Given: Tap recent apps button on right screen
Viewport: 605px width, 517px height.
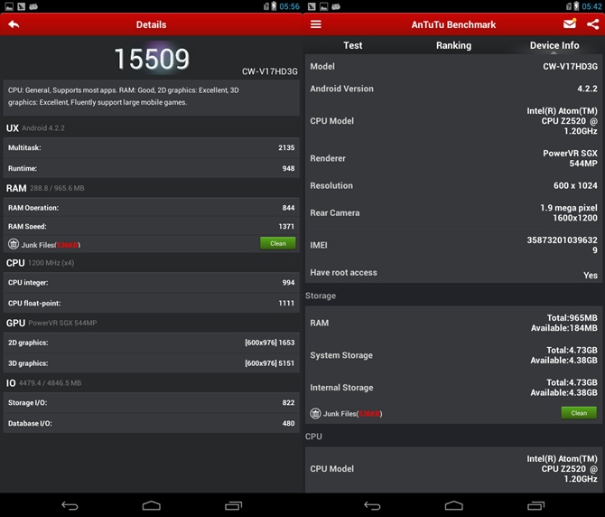Looking at the screenshot, I should pos(536,505).
